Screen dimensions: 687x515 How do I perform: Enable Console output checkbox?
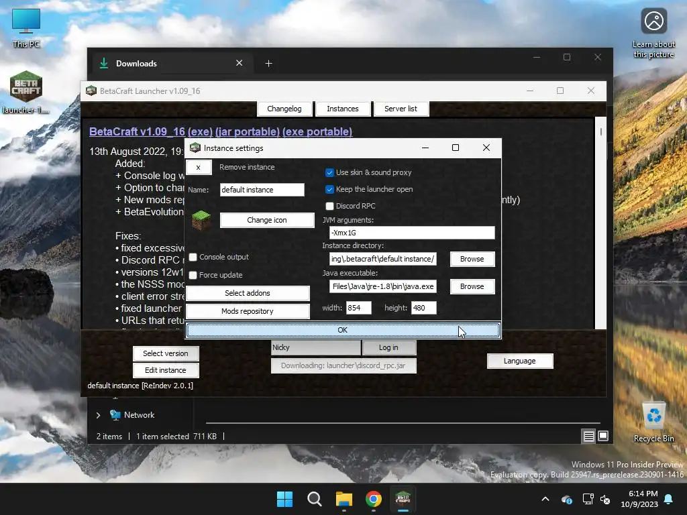(x=193, y=257)
